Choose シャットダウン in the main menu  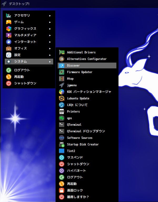(29, 83)
